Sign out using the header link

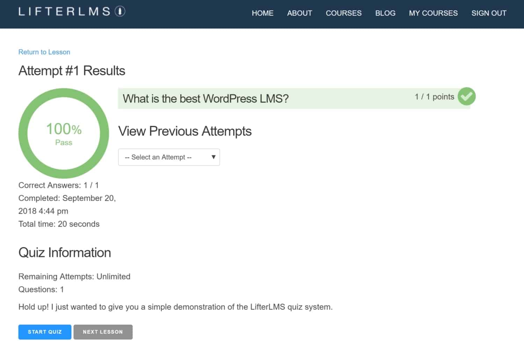point(489,13)
